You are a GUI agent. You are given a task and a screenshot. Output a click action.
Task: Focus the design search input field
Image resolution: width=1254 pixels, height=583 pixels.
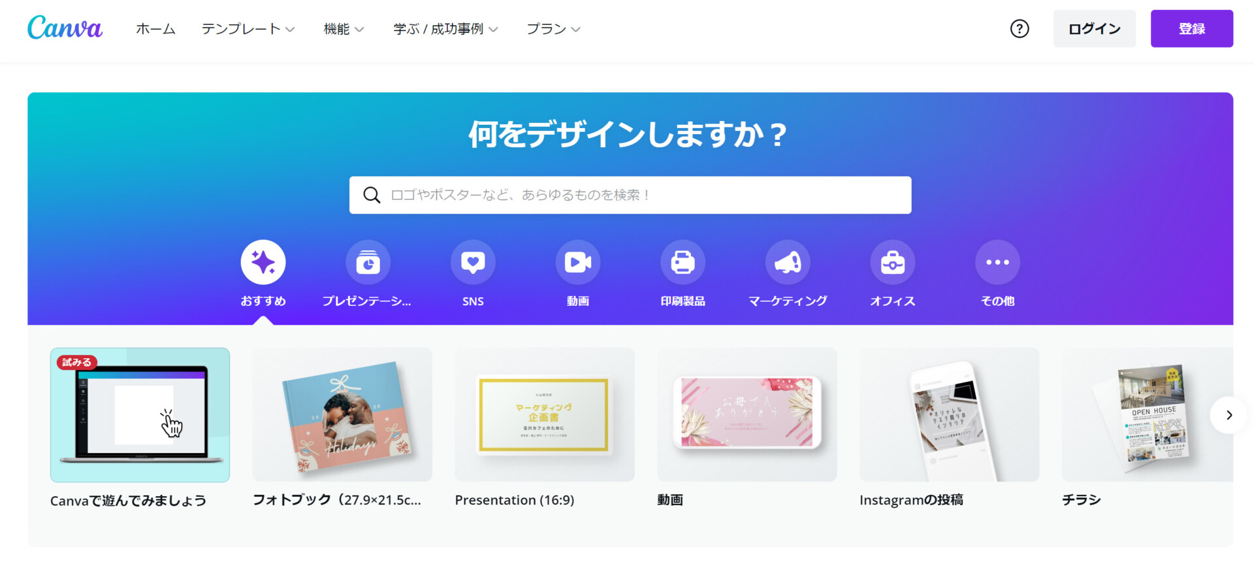630,195
